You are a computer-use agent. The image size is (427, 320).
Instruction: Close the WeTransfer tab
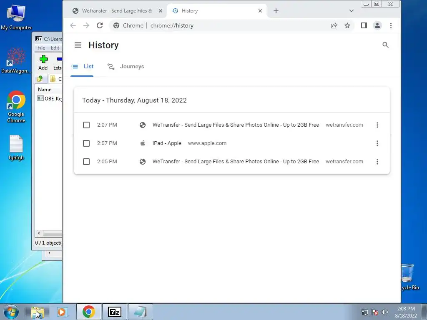[161, 11]
